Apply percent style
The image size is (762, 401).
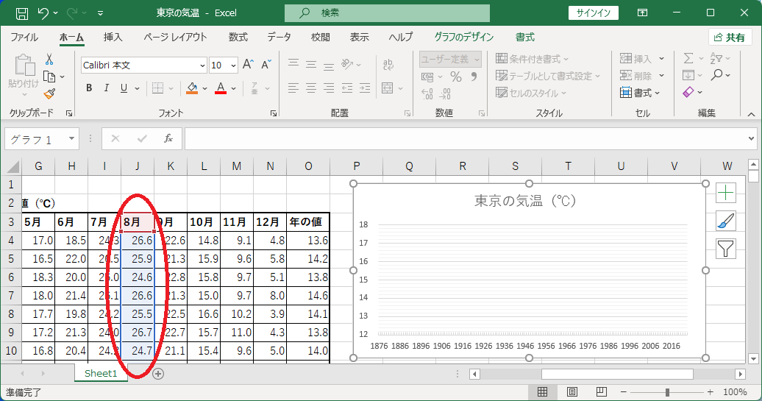point(456,77)
